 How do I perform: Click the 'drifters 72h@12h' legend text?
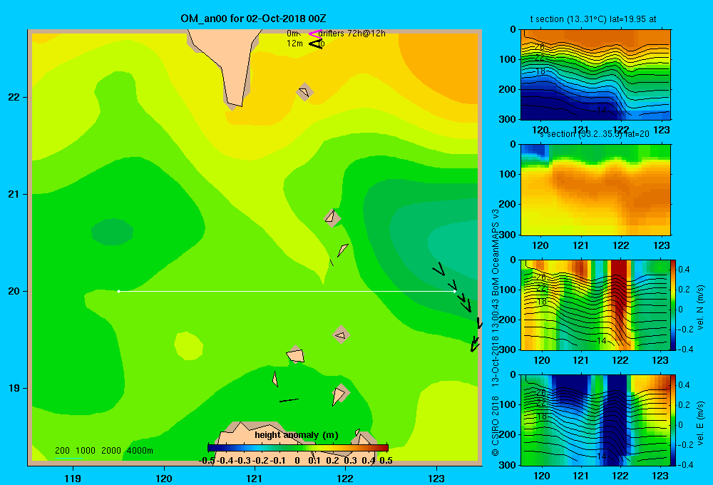(x=352, y=34)
